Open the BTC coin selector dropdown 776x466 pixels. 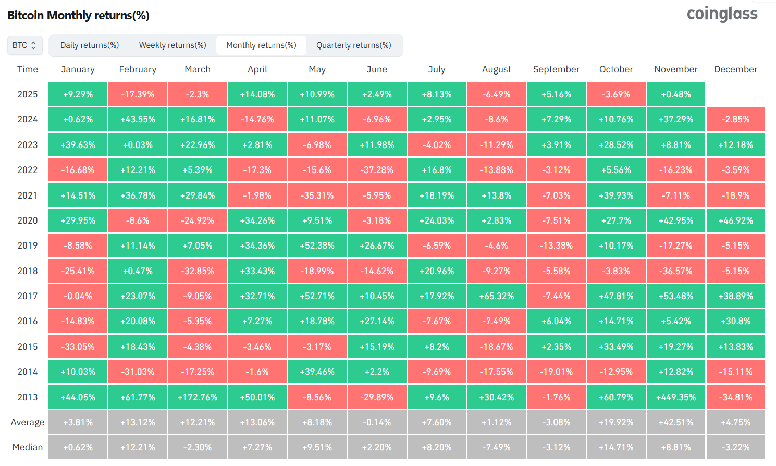(x=24, y=45)
